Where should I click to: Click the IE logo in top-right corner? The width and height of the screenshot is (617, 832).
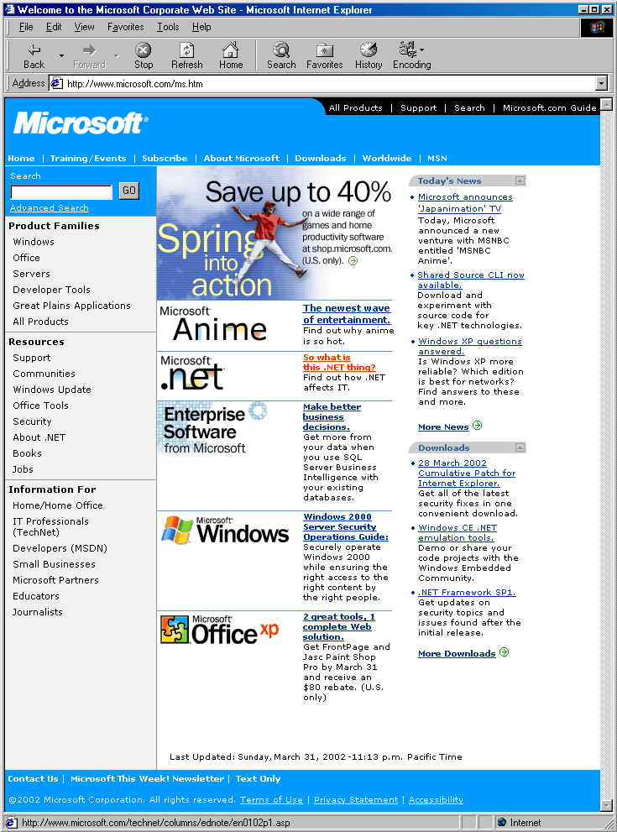pyautogui.click(x=597, y=27)
